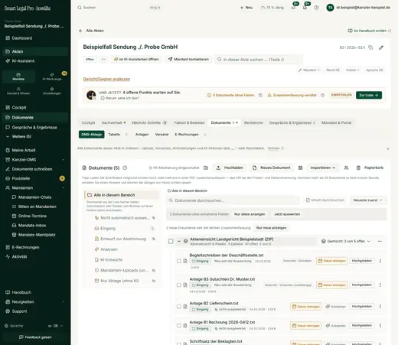
Task: Switch to the Nächste Schritte tab
Action: point(149,122)
